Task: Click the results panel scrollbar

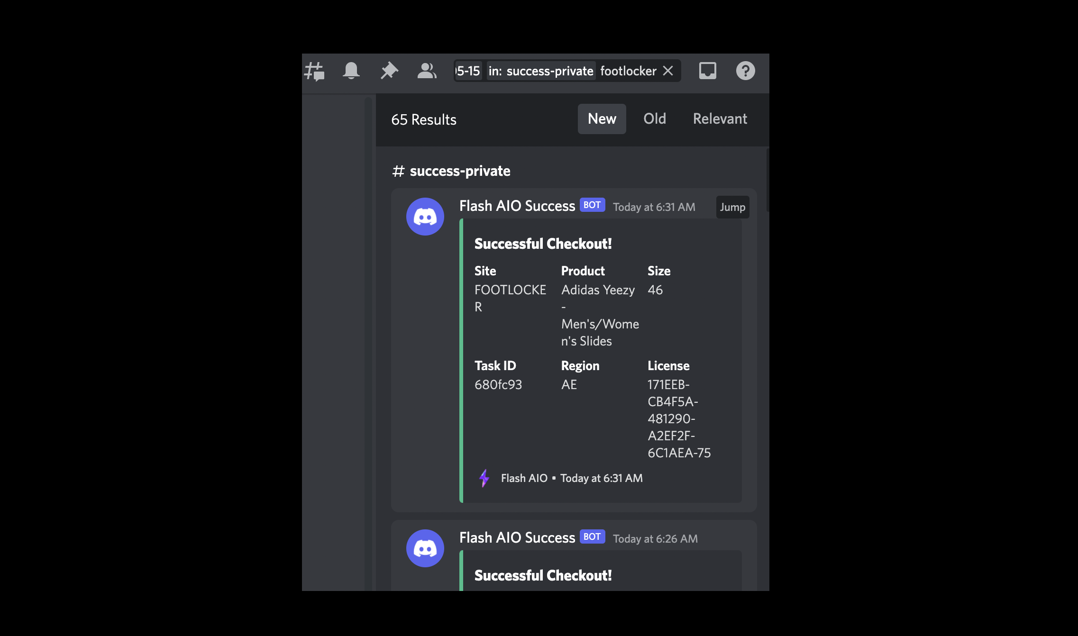Action: (767, 180)
